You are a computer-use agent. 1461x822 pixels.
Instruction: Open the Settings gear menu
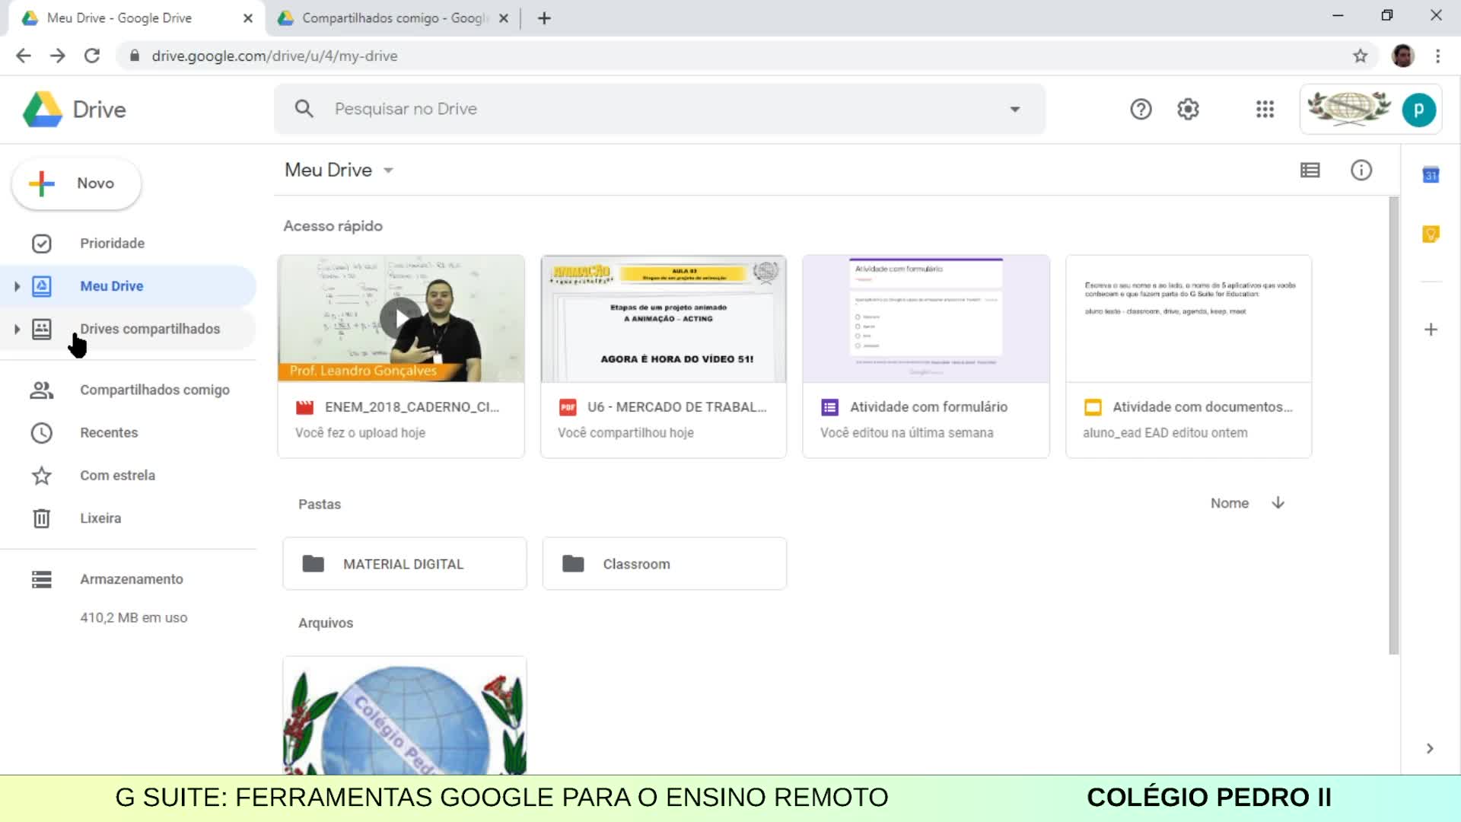(x=1188, y=110)
